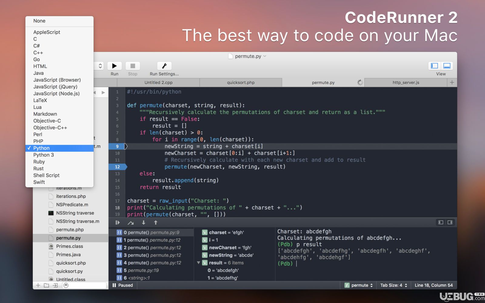Collapse the result variable disclosure triangle
Image resolution: width=485 pixels, height=303 pixels.
point(199,263)
